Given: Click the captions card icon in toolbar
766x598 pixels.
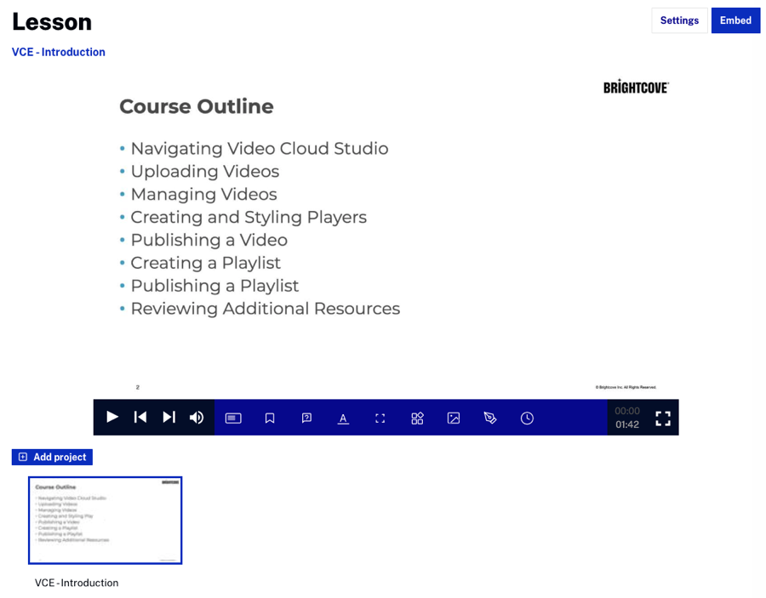Looking at the screenshot, I should [x=233, y=419].
